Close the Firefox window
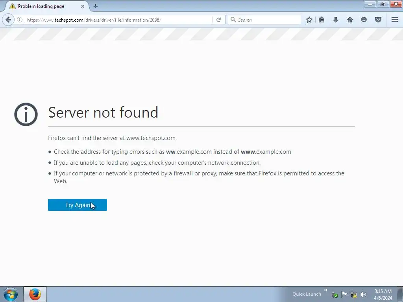This screenshot has height=302, width=403. [x=396, y=4]
